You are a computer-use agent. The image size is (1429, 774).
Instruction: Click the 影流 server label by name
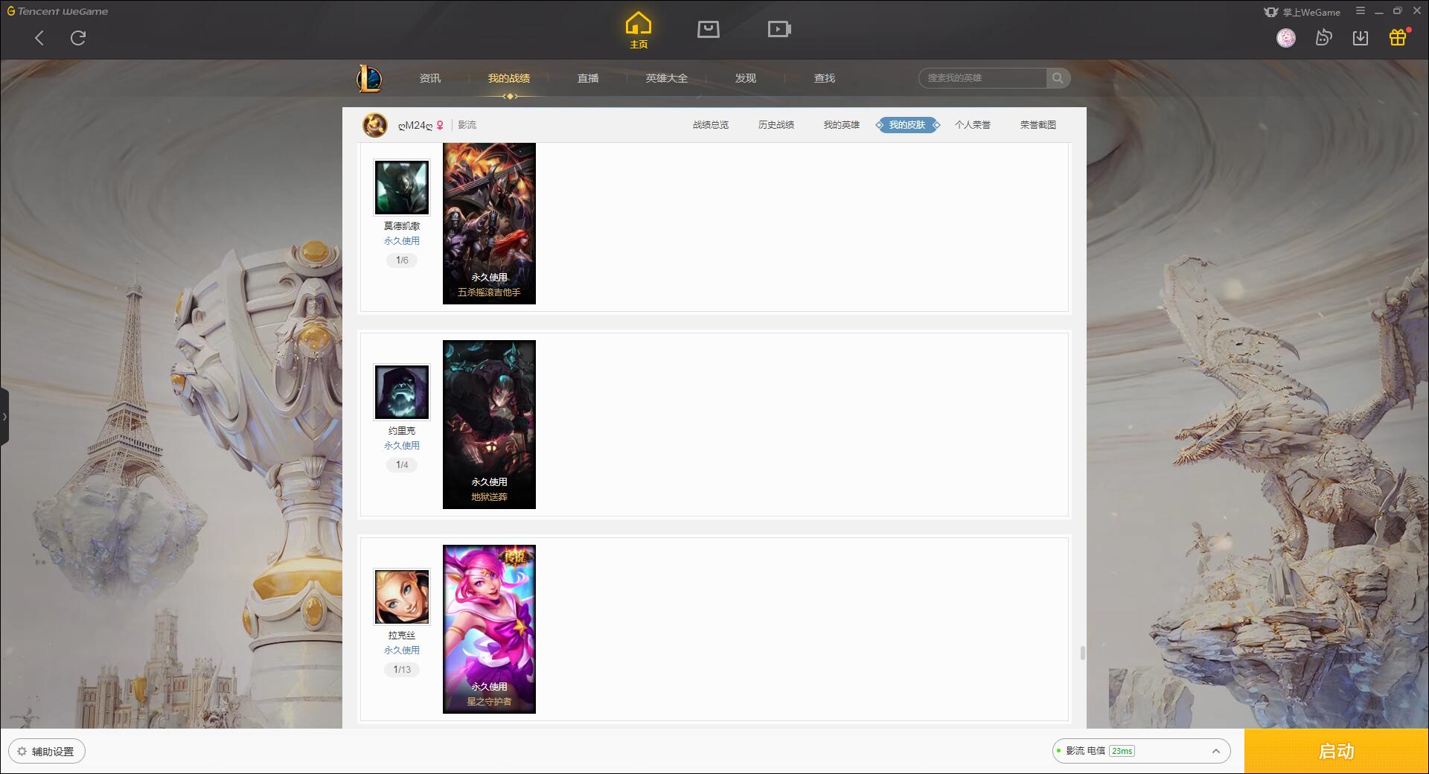coord(467,125)
